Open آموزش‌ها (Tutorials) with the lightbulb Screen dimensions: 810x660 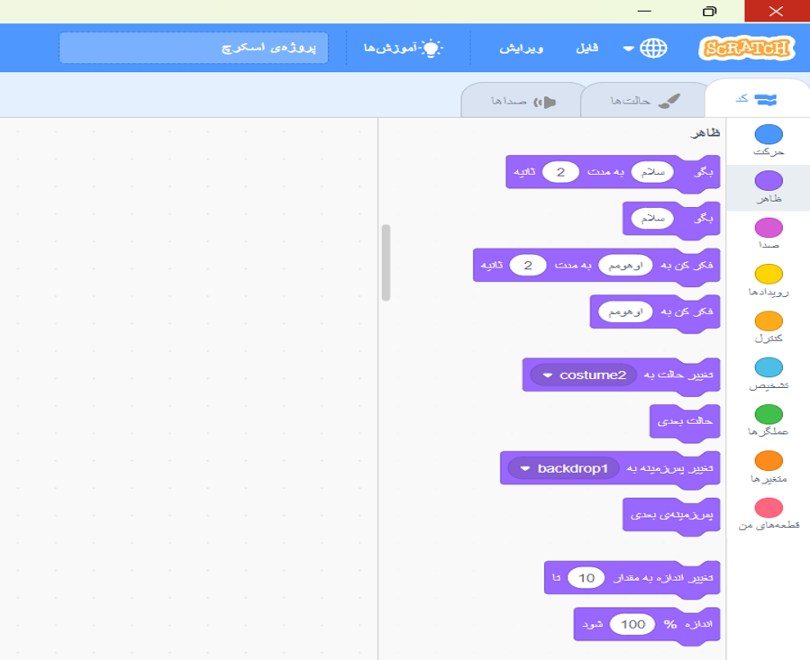[404, 48]
